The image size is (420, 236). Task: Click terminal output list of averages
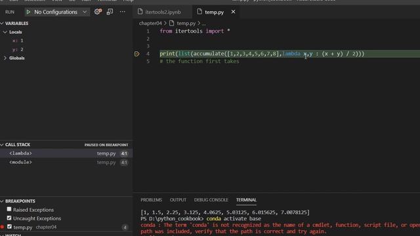225,212
